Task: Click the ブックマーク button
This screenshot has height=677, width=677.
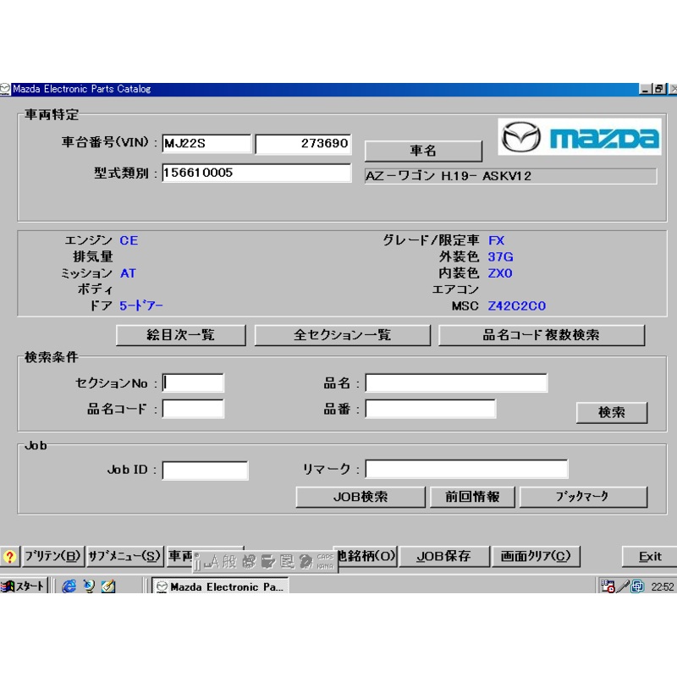Action: pos(583,497)
